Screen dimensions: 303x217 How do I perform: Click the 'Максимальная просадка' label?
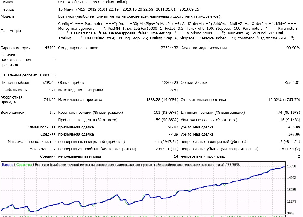(80, 100)
